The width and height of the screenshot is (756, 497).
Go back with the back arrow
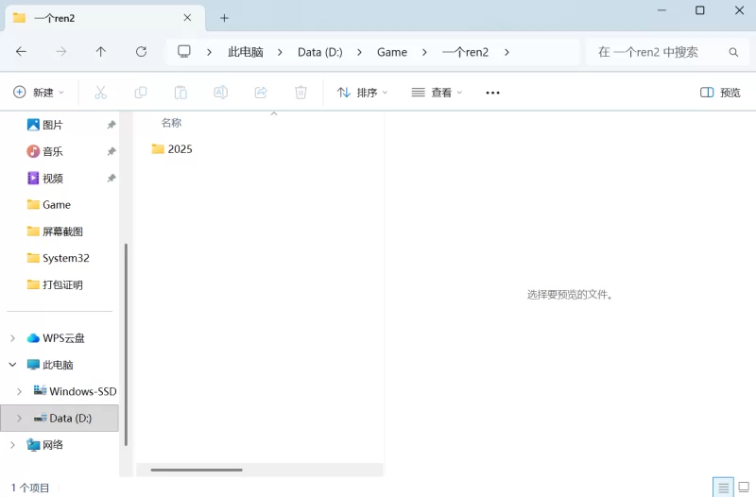click(21, 52)
